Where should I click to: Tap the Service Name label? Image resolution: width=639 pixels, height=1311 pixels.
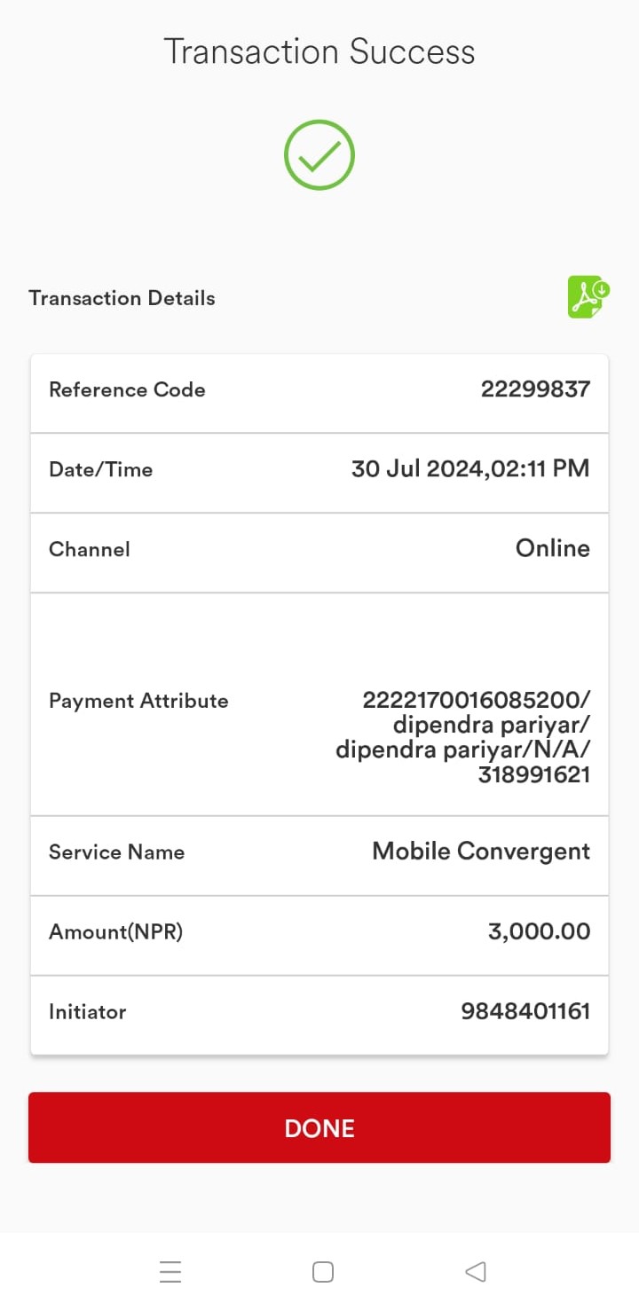point(116,852)
